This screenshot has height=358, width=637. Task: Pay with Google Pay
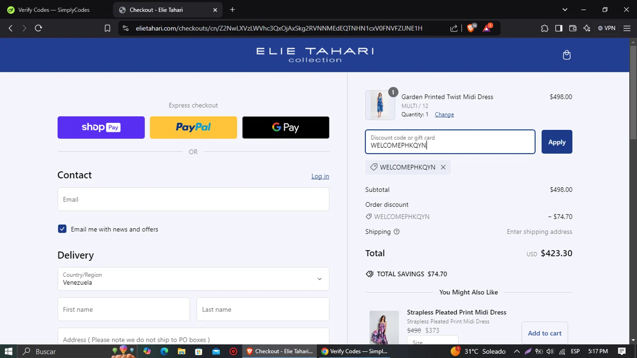pos(286,127)
